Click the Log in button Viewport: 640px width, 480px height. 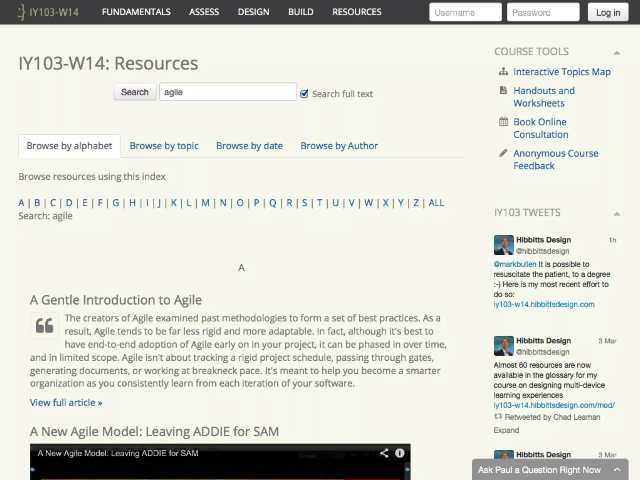coord(608,12)
